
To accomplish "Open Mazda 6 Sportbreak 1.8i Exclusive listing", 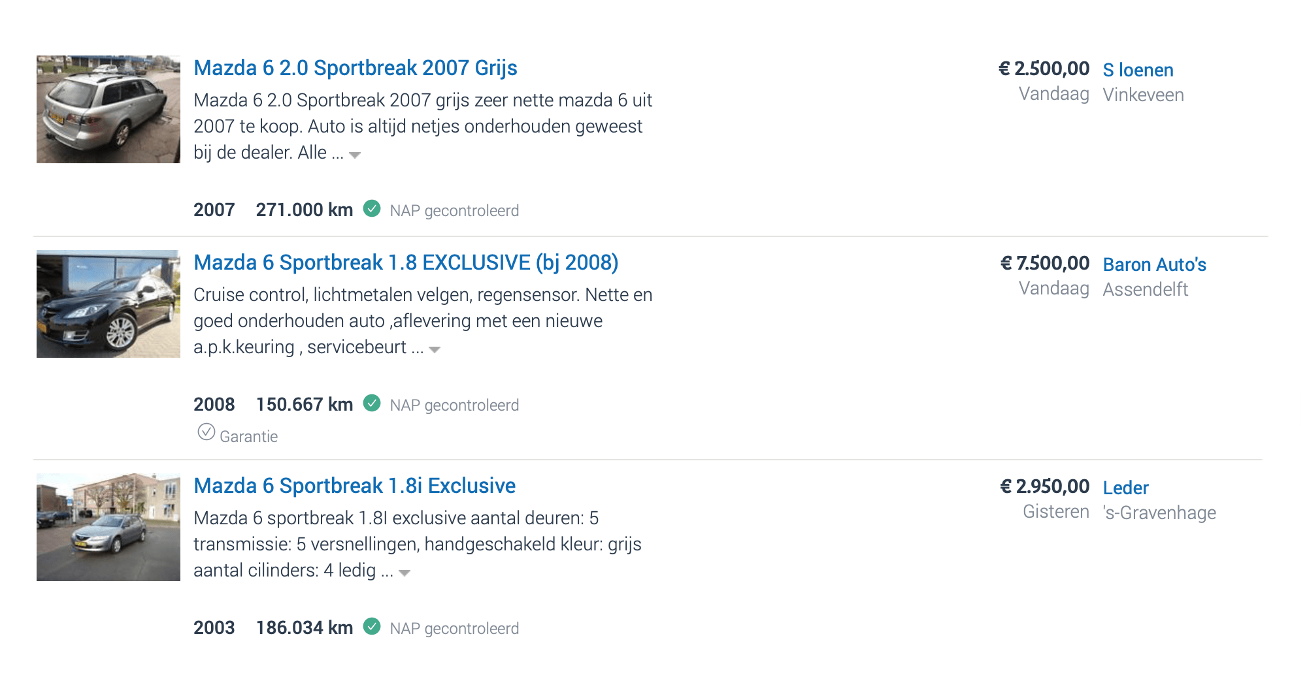I will pos(354,486).
